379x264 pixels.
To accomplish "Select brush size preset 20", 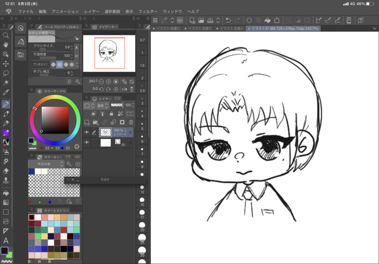I will [142, 227].
